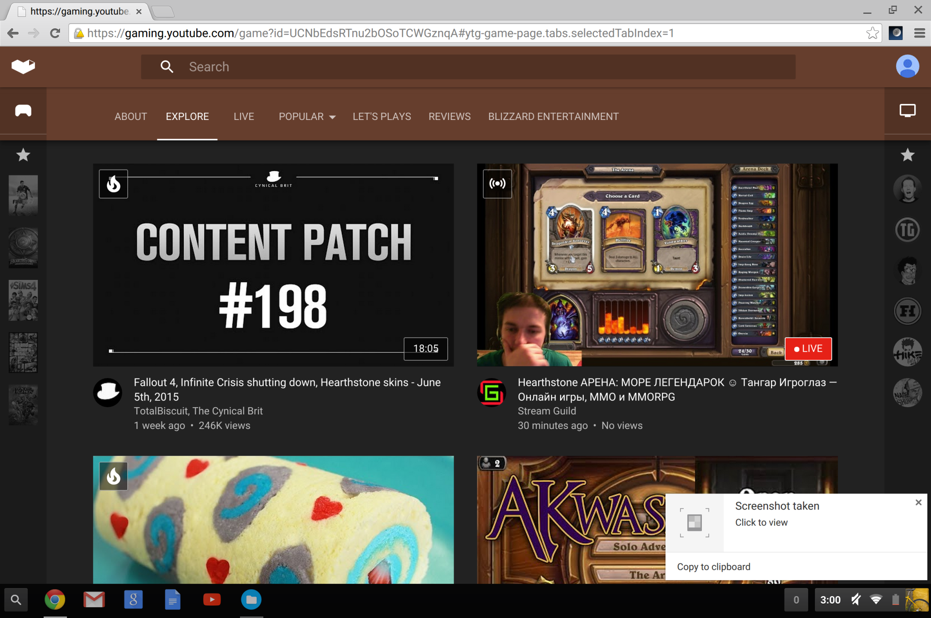Open the YouTube Gaming gamepad home icon

(x=23, y=110)
